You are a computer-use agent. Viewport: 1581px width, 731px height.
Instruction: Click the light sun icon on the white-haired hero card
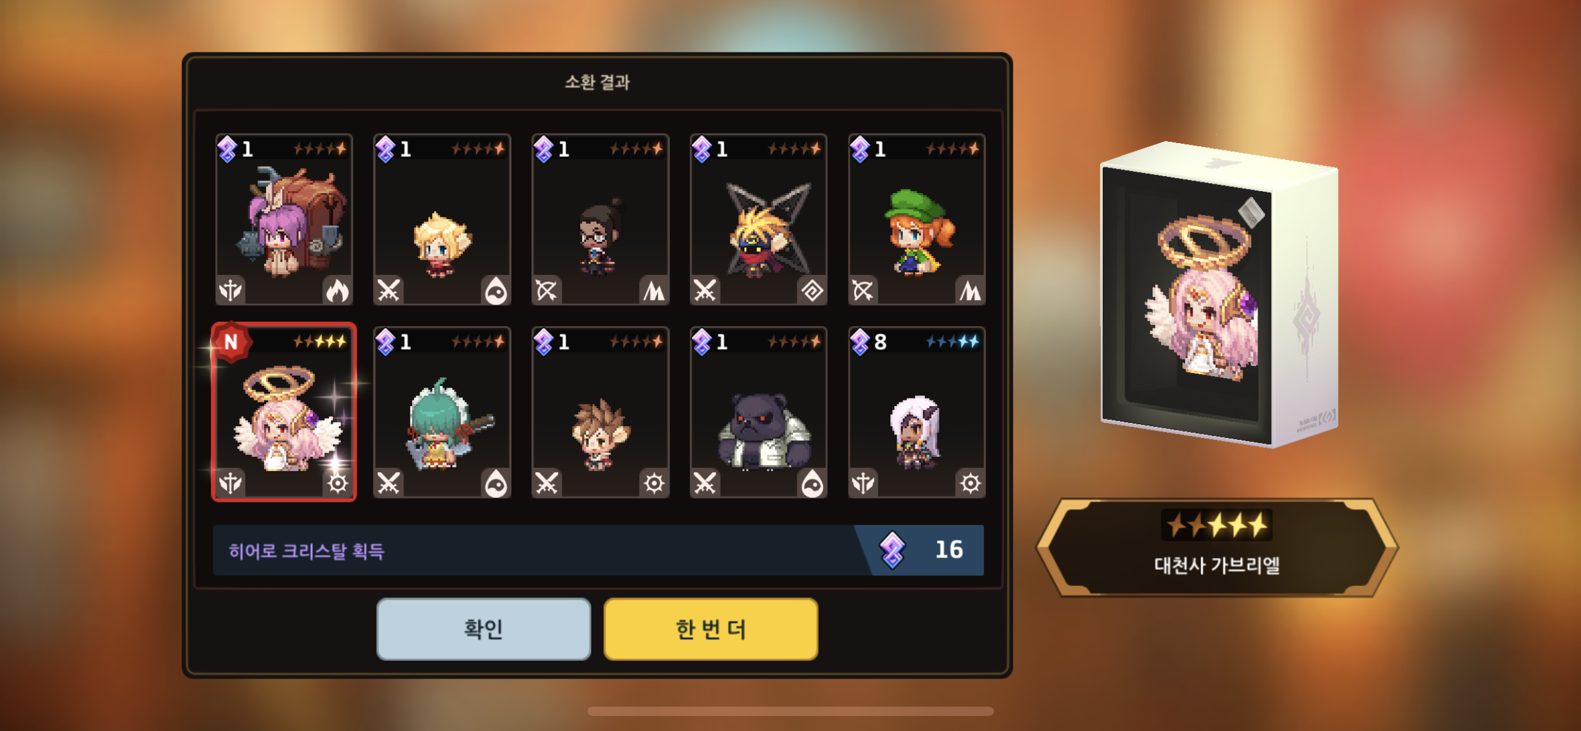tap(970, 483)
